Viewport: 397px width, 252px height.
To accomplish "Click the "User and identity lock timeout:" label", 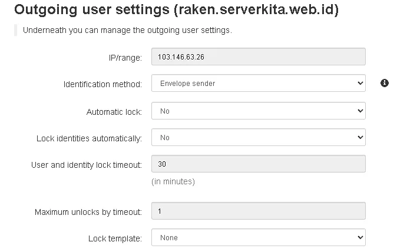I will coord(86,165).
